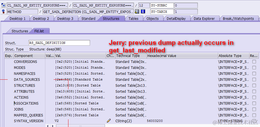The image size is (260, 127).
Task: Click the Hexadecimal Value column header
Action: (x=182, y=56)
